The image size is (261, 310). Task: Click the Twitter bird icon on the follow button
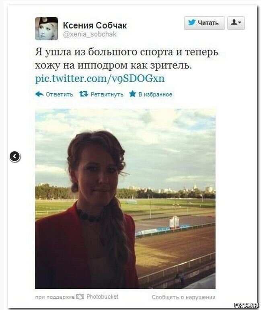pos(192,23)
